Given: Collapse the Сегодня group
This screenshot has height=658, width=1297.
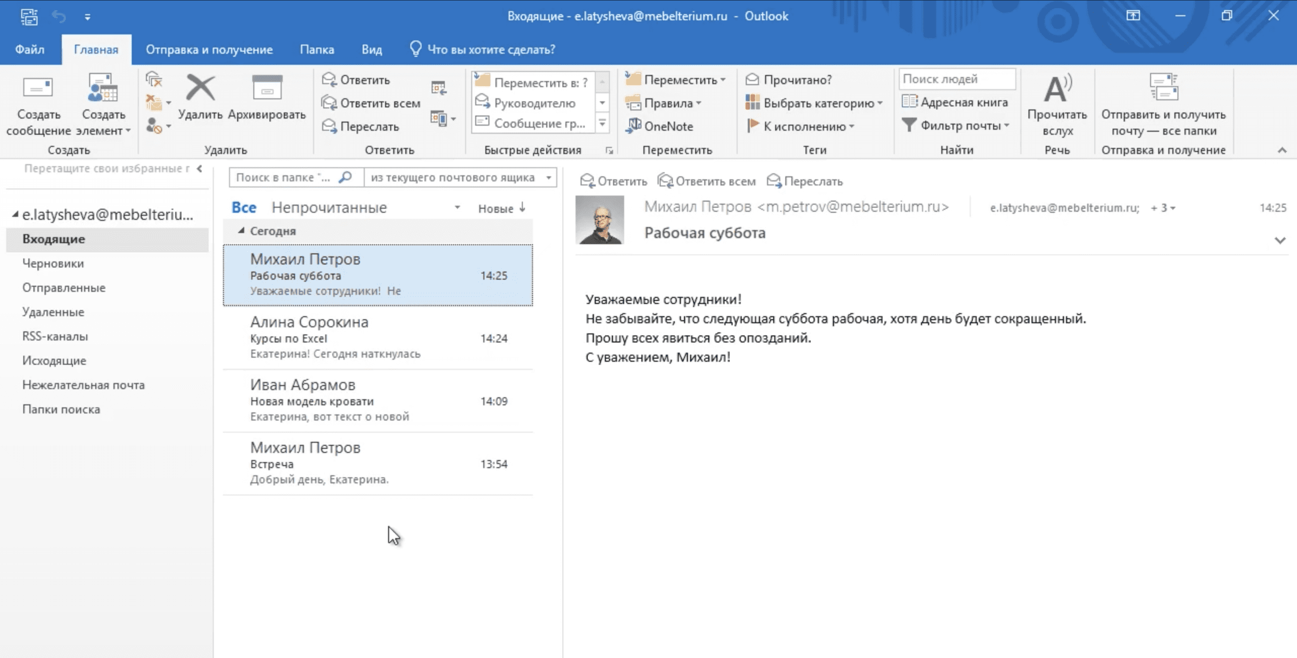Looking at the screenshot, I should coord(241,231).
